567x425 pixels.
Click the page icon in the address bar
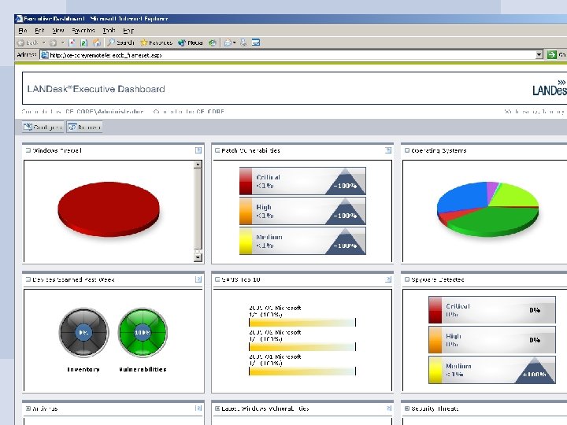click(x=44, y=55)
